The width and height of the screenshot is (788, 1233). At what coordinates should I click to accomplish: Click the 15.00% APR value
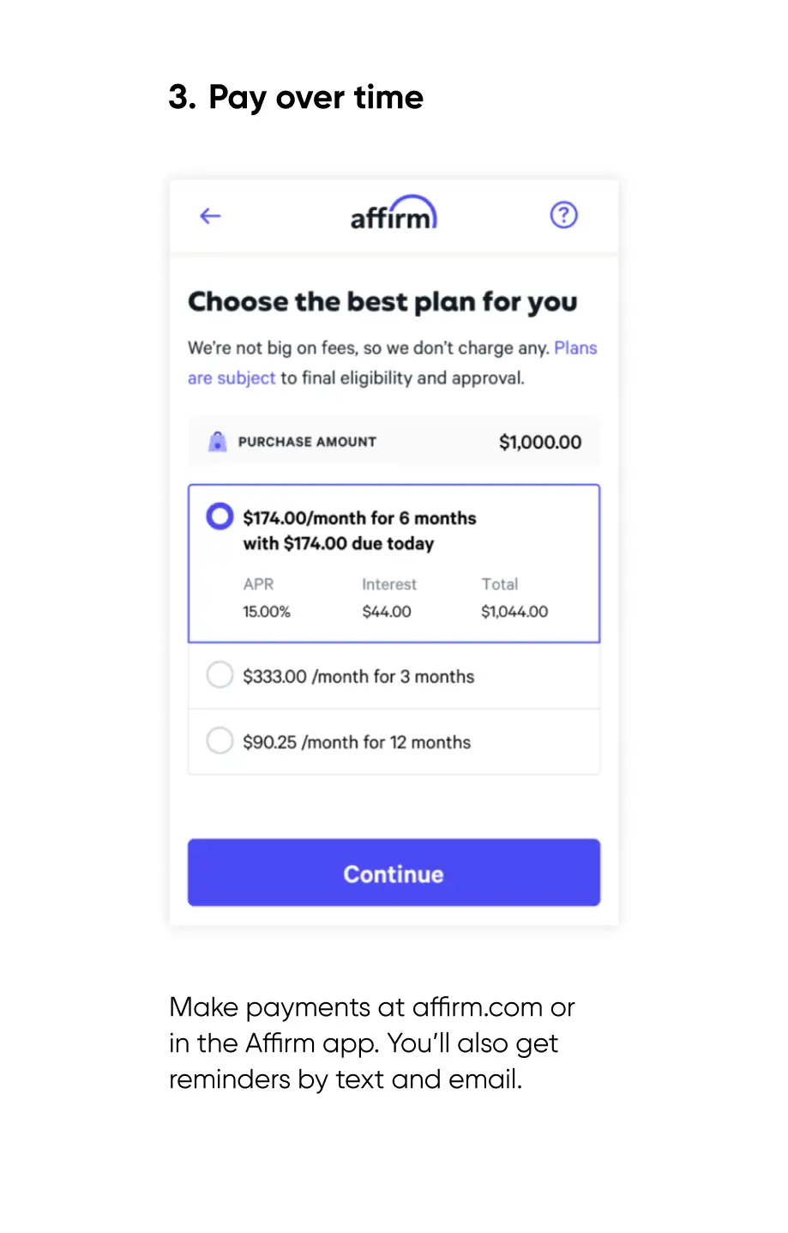[267, 612]
